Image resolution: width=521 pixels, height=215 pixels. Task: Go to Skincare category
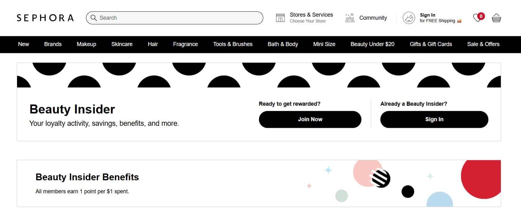click(x=122, y=44)
